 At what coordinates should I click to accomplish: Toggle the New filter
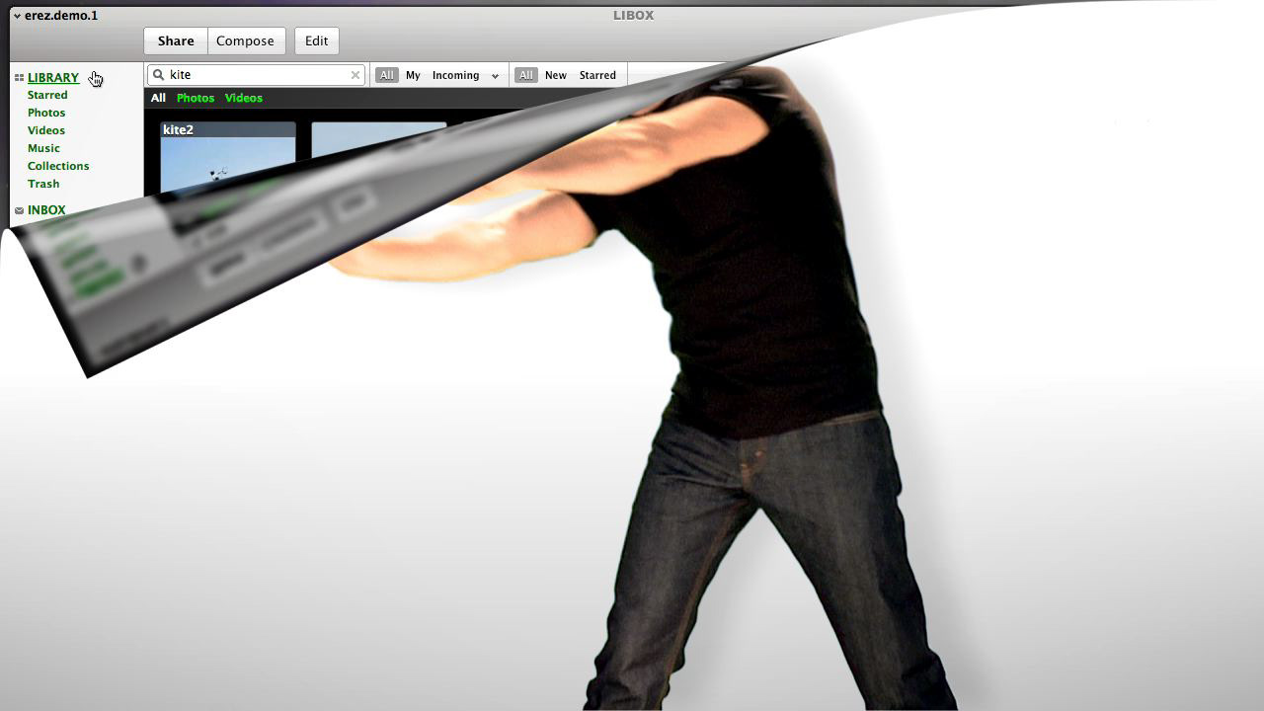pos(556,75)
